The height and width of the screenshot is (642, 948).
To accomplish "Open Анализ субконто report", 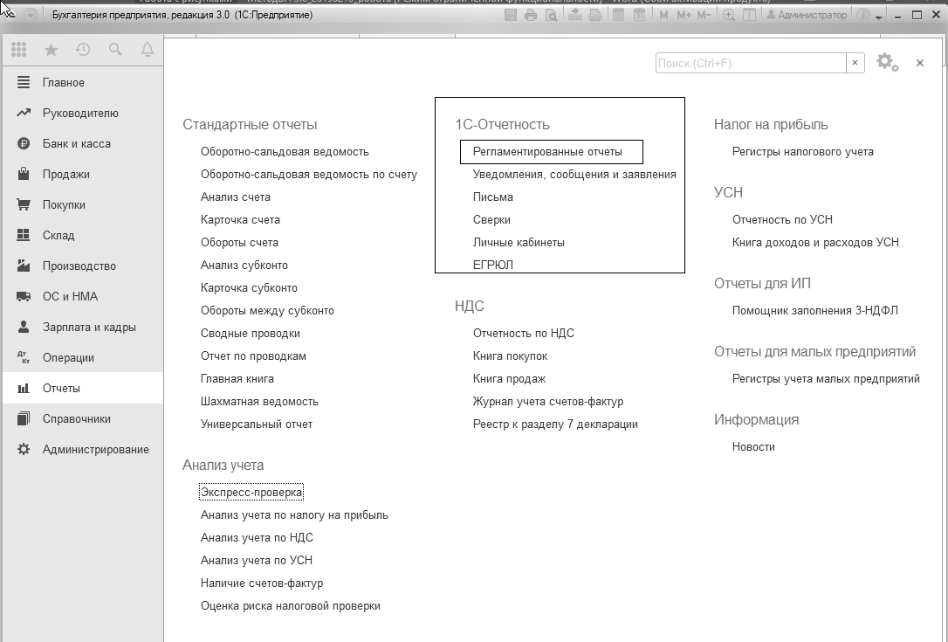I will click(244, 265).
